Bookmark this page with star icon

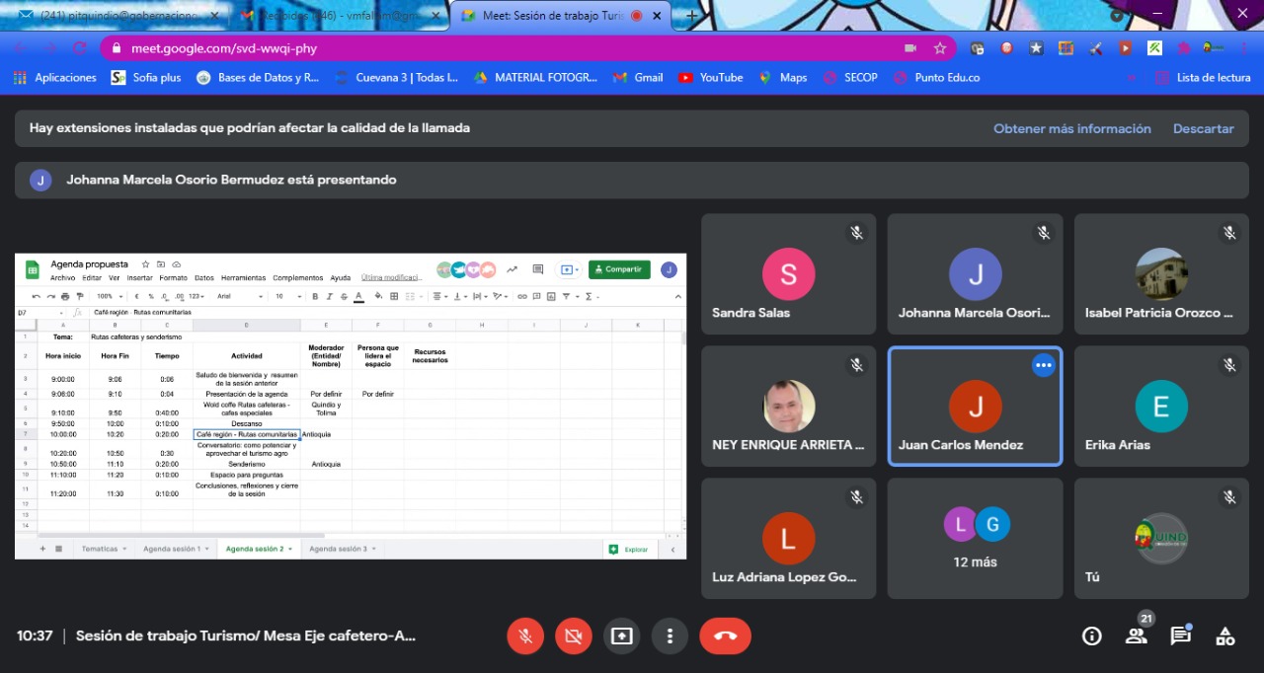(x=939, y=47)
